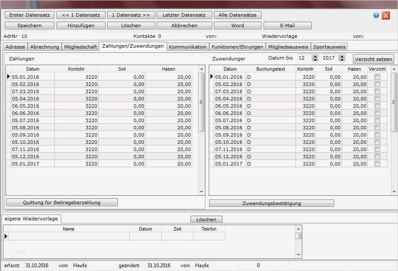Increase the Datum bis month stepper
Screen dimensions: 398x271
point(315,57)
